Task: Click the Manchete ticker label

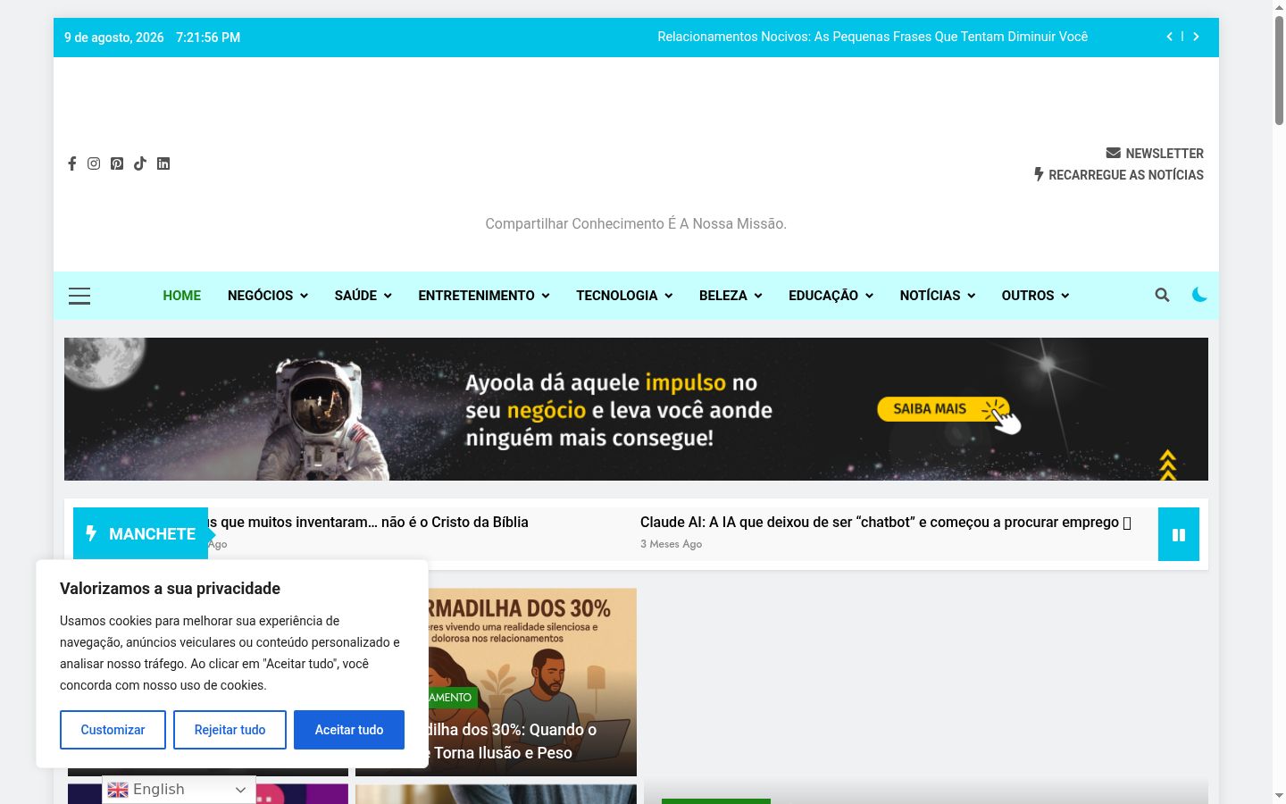Action: click(141, 534)
